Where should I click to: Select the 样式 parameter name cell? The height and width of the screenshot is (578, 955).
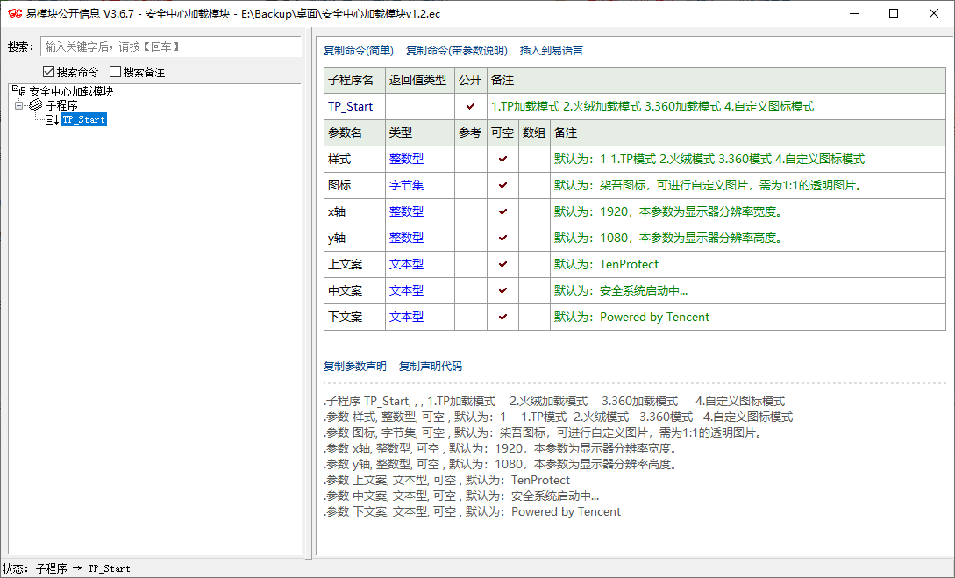[354, 159]
